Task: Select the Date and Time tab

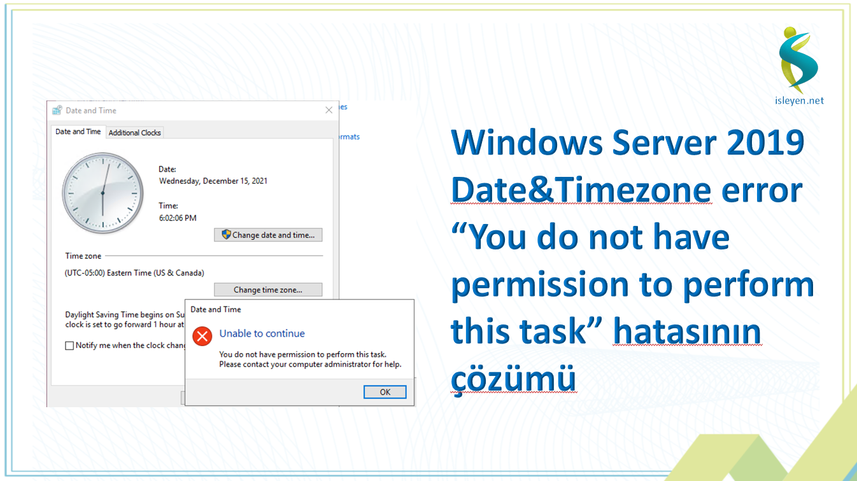Action: click(78, 132)
